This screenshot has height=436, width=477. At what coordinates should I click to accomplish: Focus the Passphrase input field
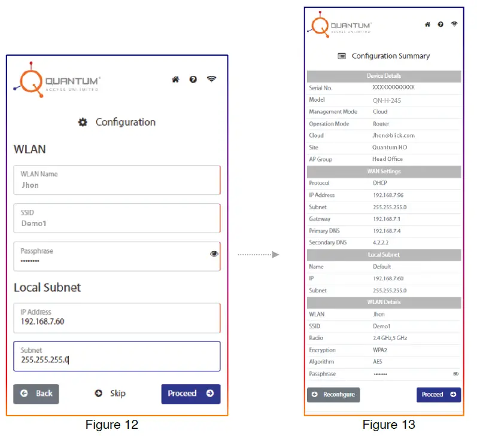coord(117,257)
